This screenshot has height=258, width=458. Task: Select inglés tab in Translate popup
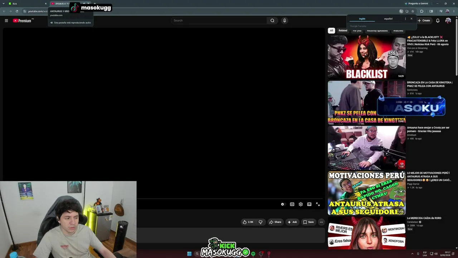[x=362, y=19]
